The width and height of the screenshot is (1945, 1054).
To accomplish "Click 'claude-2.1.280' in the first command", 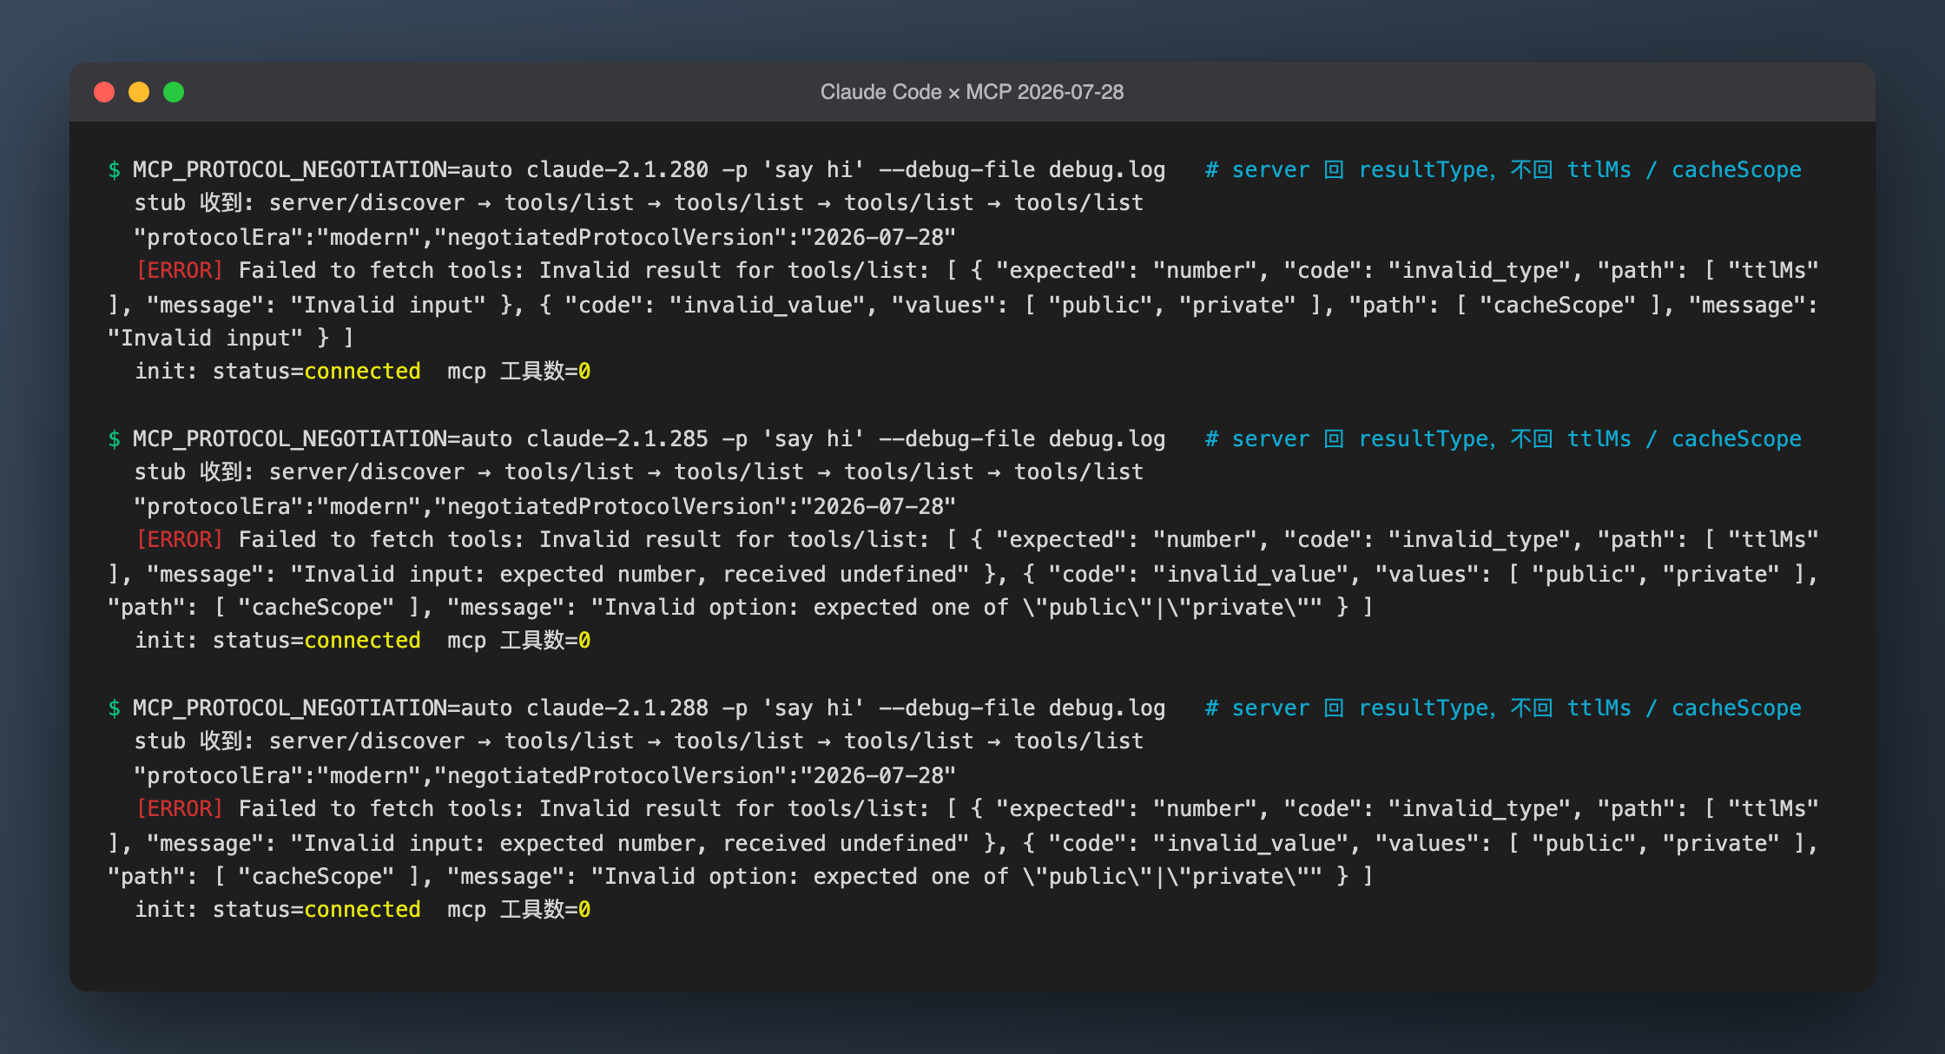I will click(x=617, y=169).
